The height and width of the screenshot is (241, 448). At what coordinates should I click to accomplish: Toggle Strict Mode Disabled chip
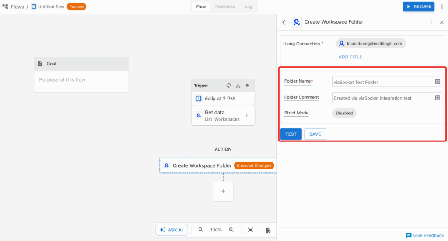344,113
